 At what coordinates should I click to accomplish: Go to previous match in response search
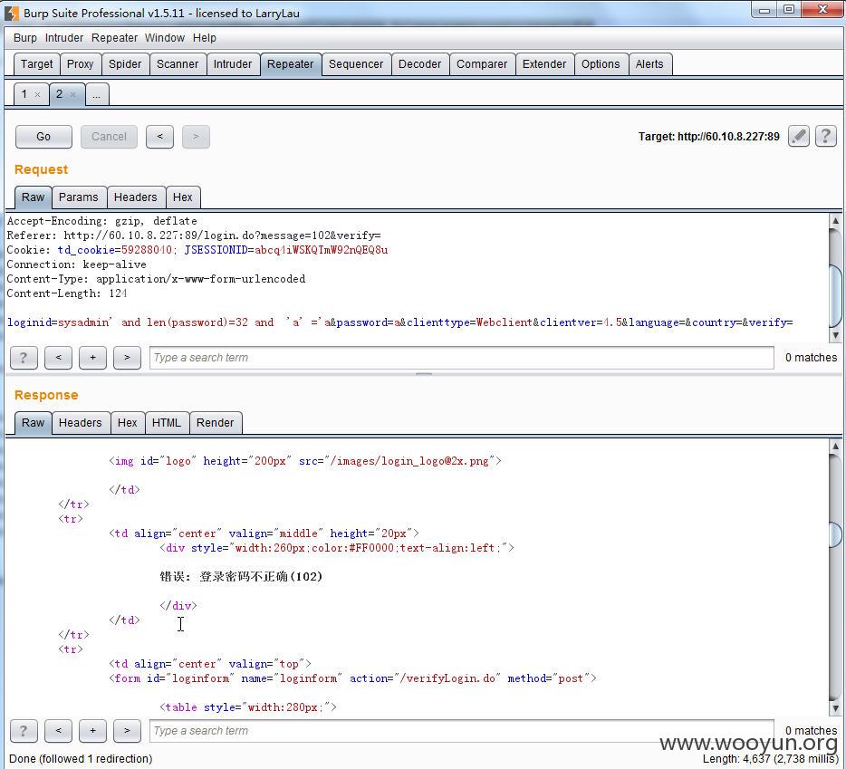(x=58, y=731)
